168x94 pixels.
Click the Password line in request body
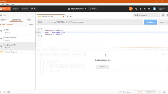click(54, 34)
